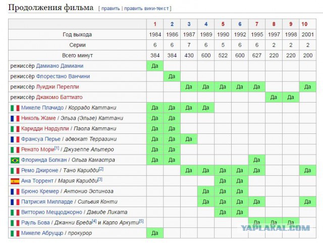This screenshot has height=243, width=323.
Task: Open season 9 column header link
Action: coord(291,24)
